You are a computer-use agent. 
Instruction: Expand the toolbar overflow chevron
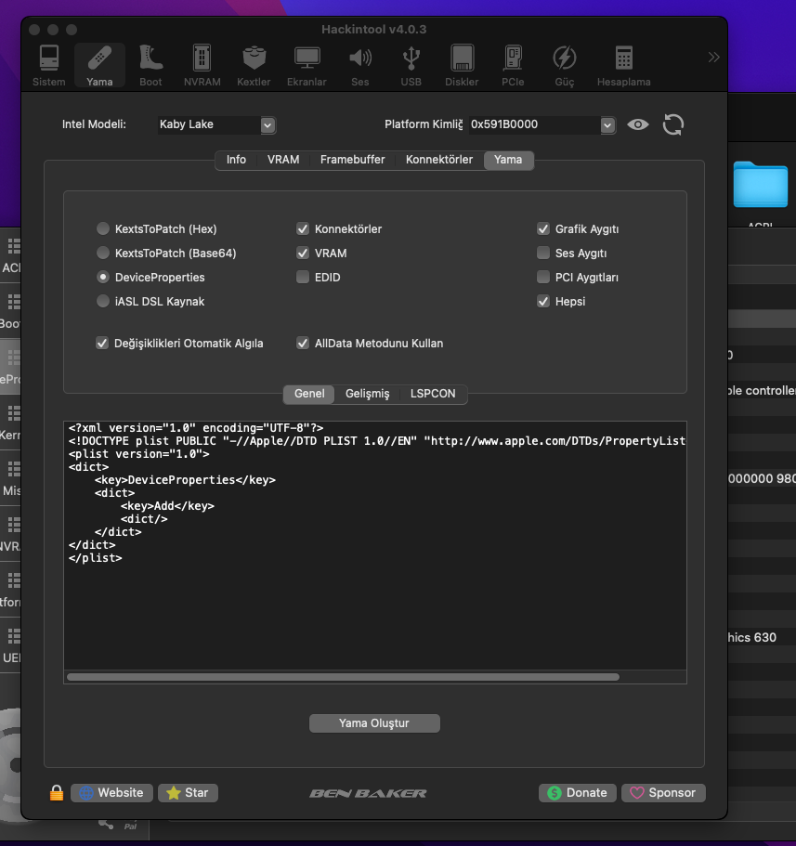(713, 58)
